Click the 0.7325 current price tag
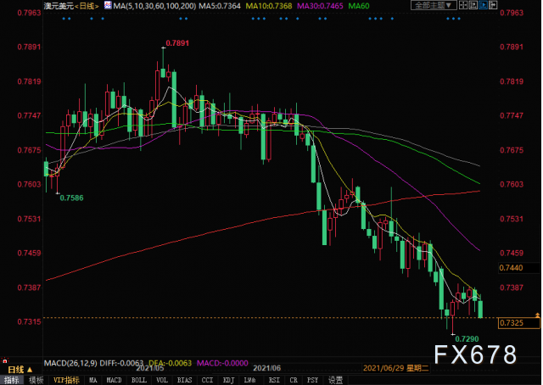Viewport: 543px width, 385px height. coord(511,323)
